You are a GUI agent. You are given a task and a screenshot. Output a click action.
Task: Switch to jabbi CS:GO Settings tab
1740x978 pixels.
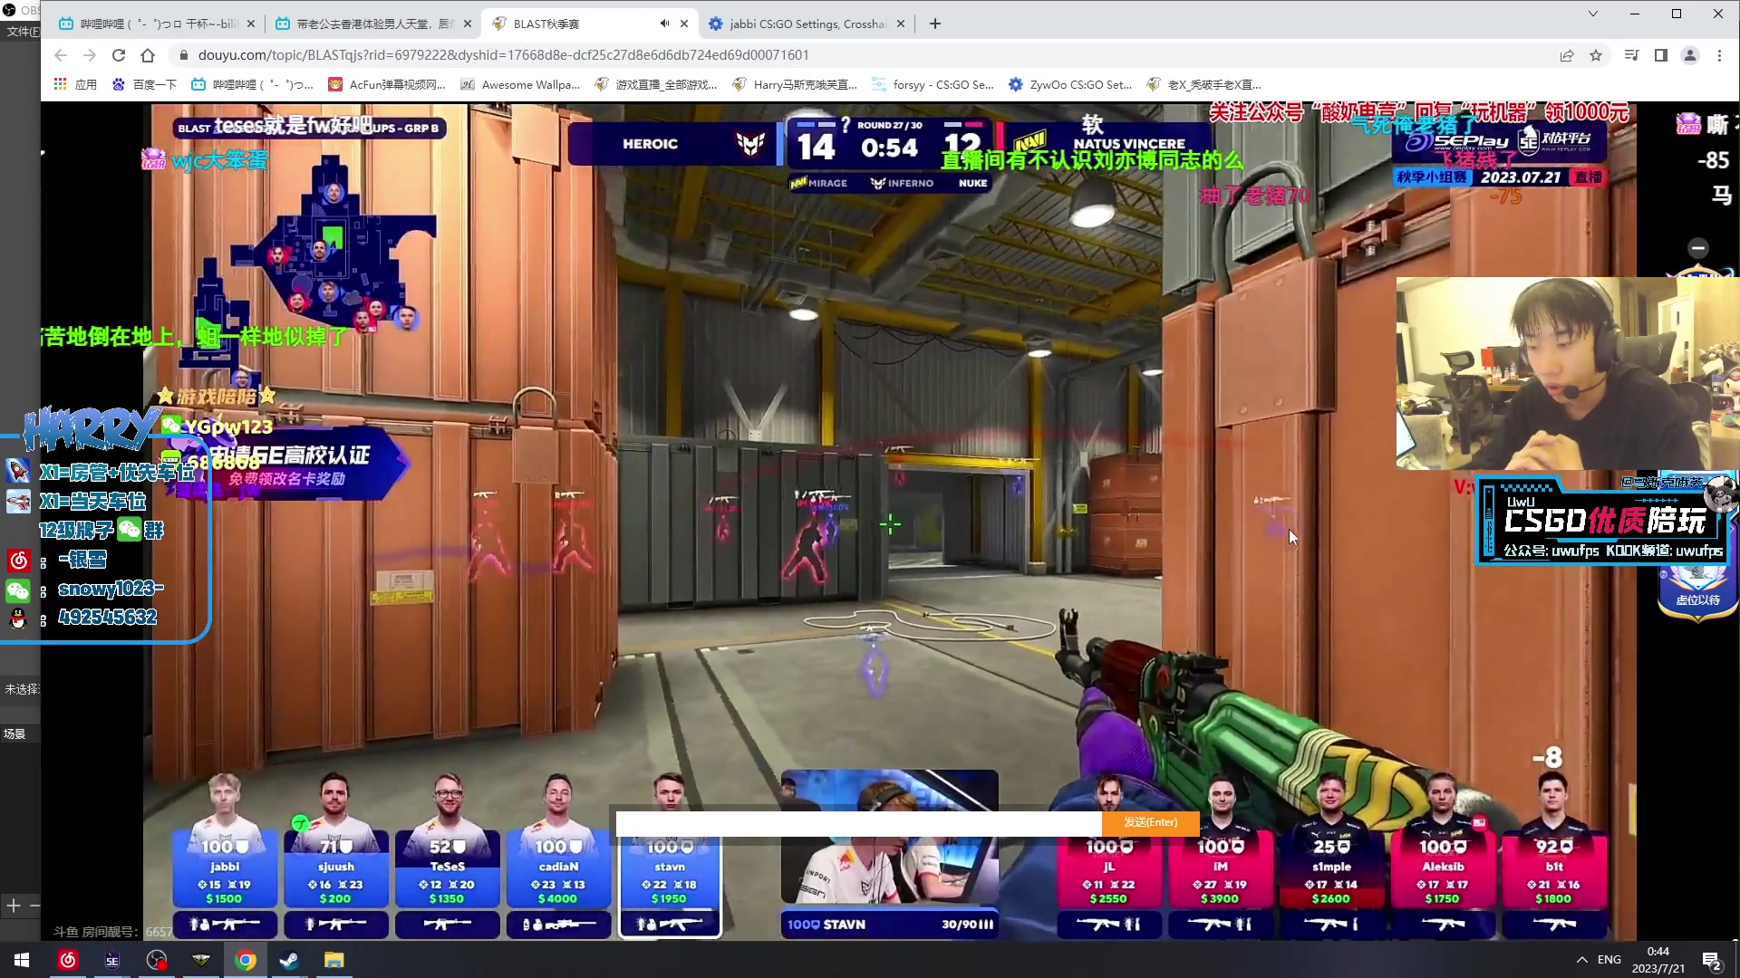807,24
